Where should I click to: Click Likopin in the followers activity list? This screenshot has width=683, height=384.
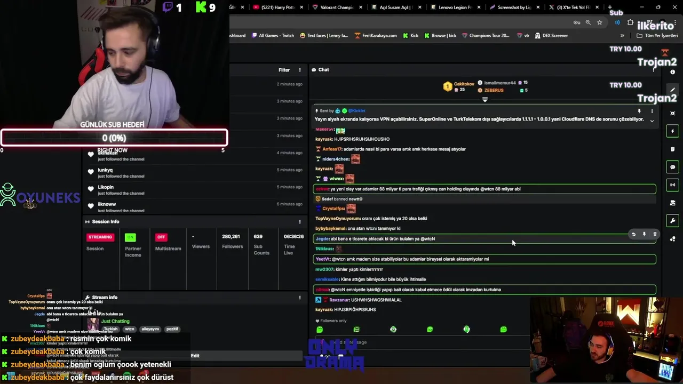pos(106,187)
